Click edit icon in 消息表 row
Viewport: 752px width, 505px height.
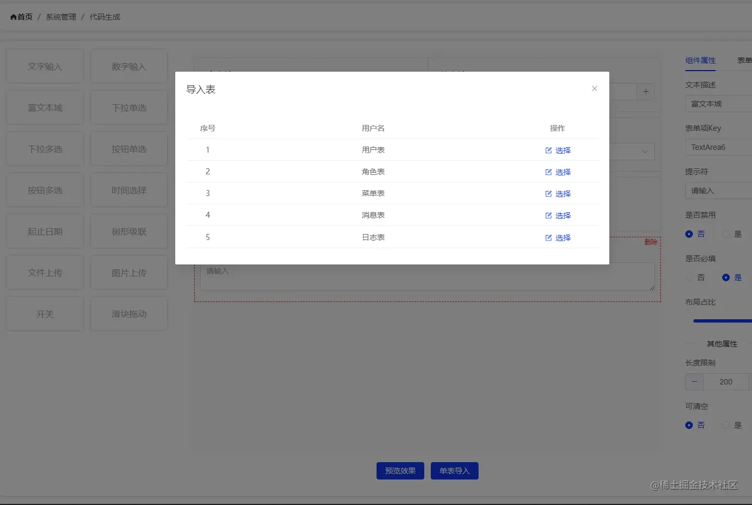549,216
